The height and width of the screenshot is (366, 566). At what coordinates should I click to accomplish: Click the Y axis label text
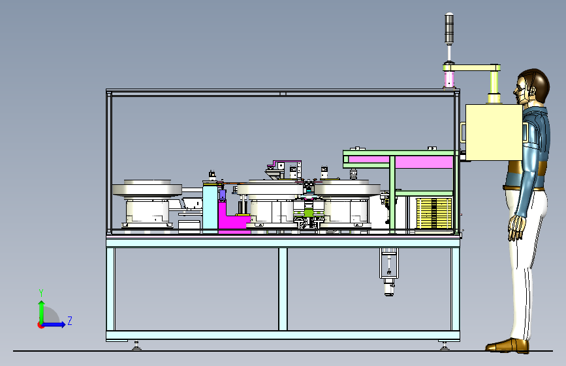tap(41, 293)
